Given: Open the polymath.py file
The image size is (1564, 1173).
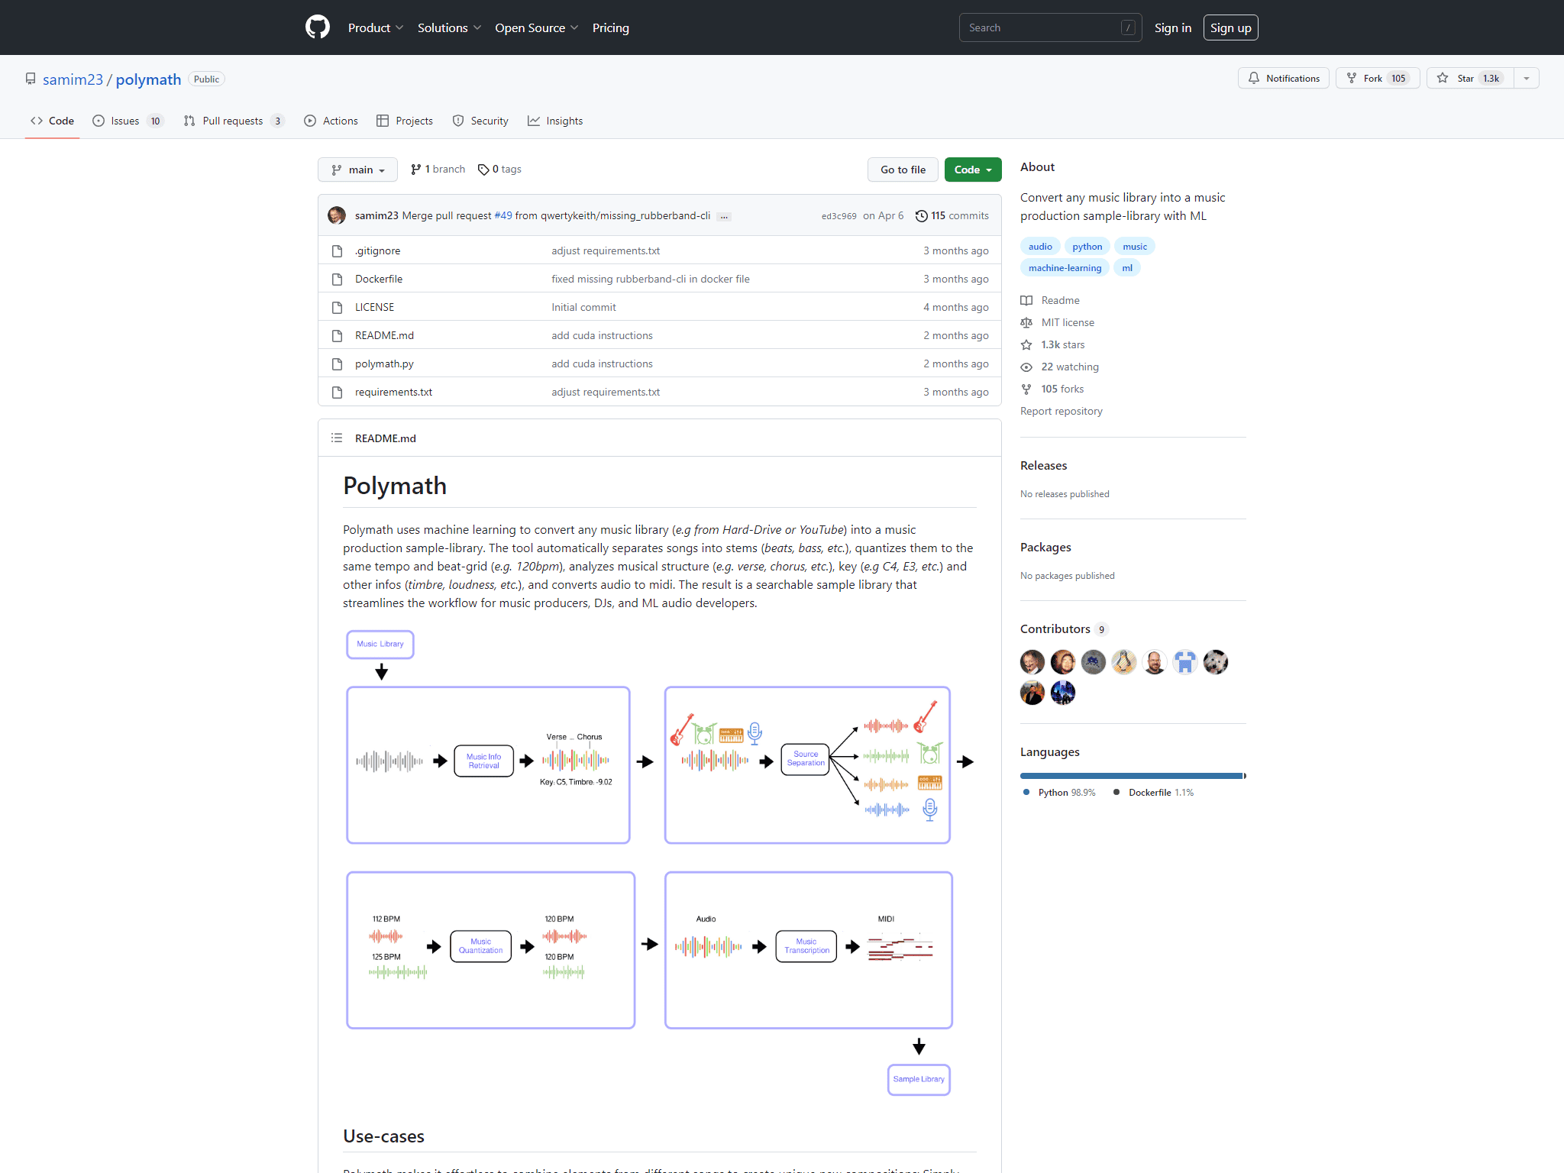Looking at the screenshot, I should coord(384,364).
